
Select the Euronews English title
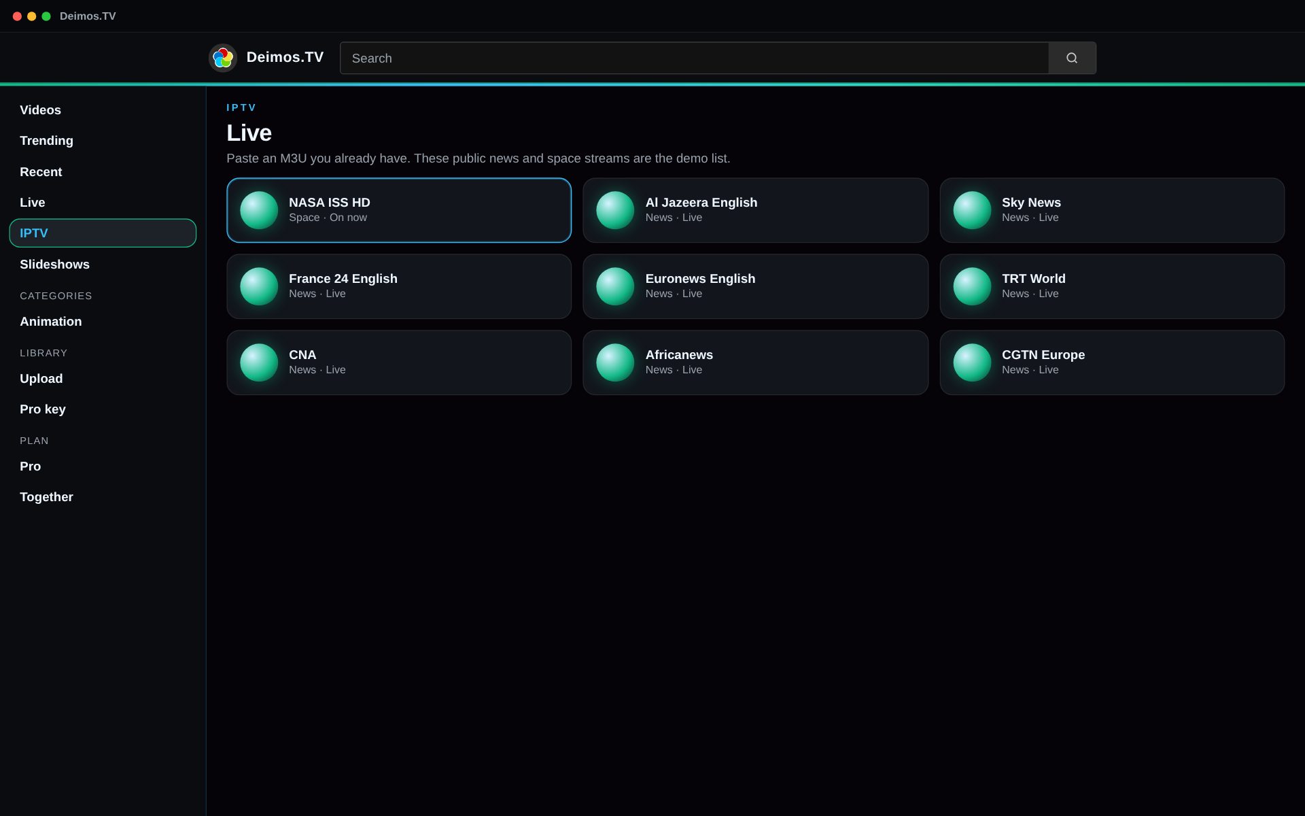(700, 279)
